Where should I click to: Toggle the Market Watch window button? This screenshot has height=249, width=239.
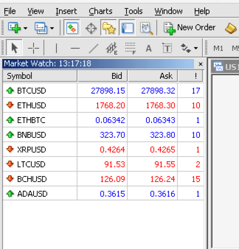coord(72,28)
